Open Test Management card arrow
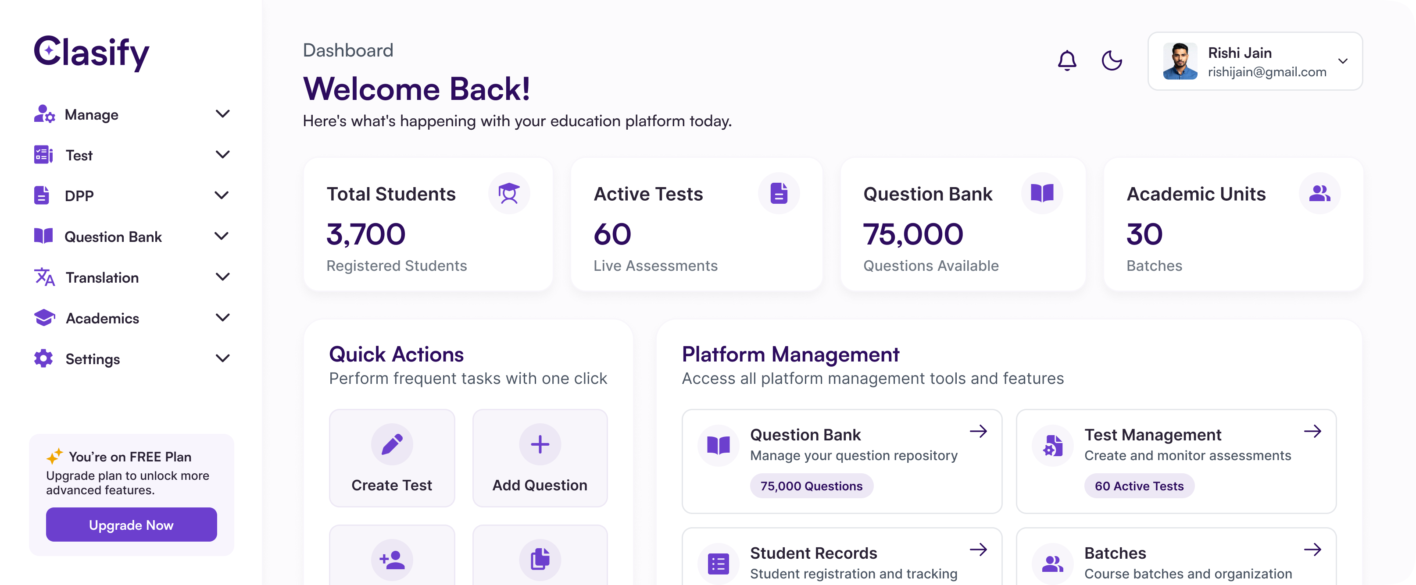Screen dimensions: 1416x585 [x=1312, y=431]
